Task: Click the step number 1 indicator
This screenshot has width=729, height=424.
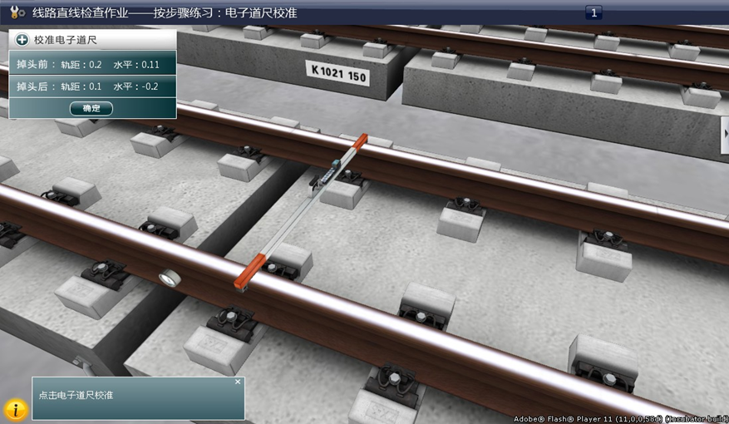Action: click(x=594, y=12)
